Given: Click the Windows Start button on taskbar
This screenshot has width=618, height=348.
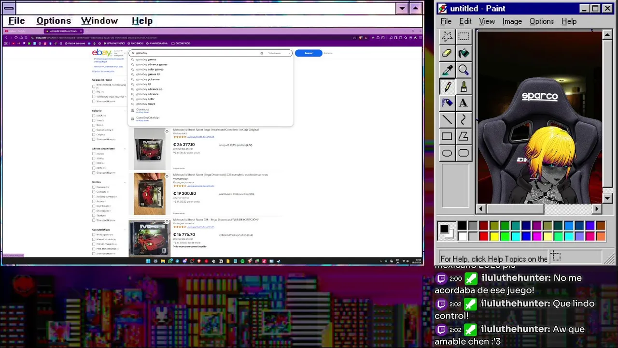Looking at the screenshot, I should pos(148,261).
